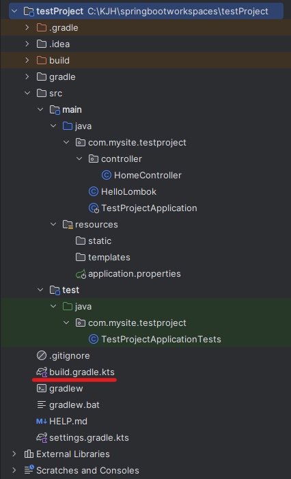The image size is (291, 479).
Task: Click the testProject module folder icon
Action: pyautogui.click(x=29, y=12)
